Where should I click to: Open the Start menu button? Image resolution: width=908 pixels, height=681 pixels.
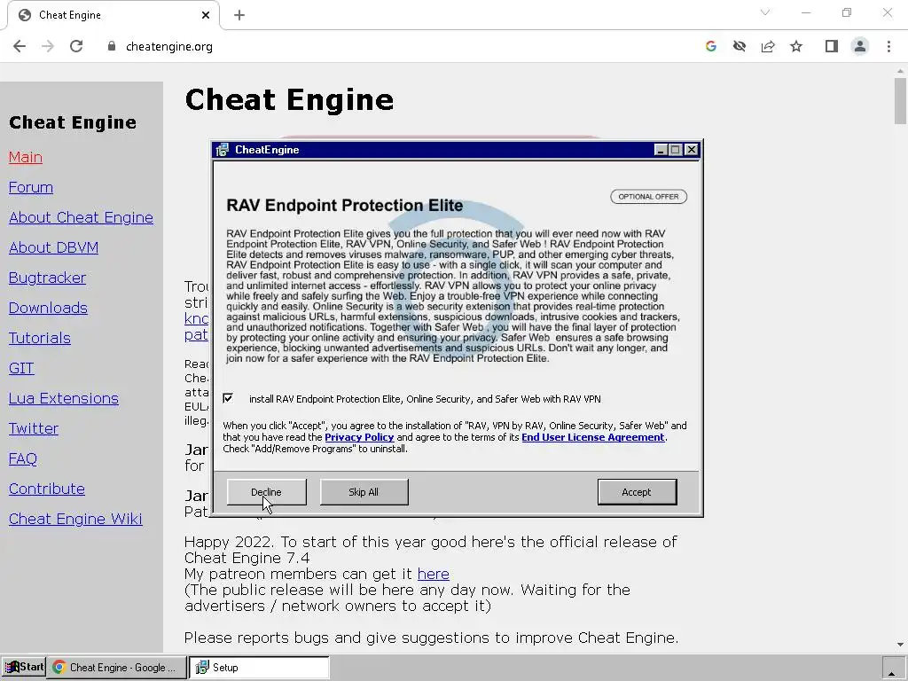[24, 667]
